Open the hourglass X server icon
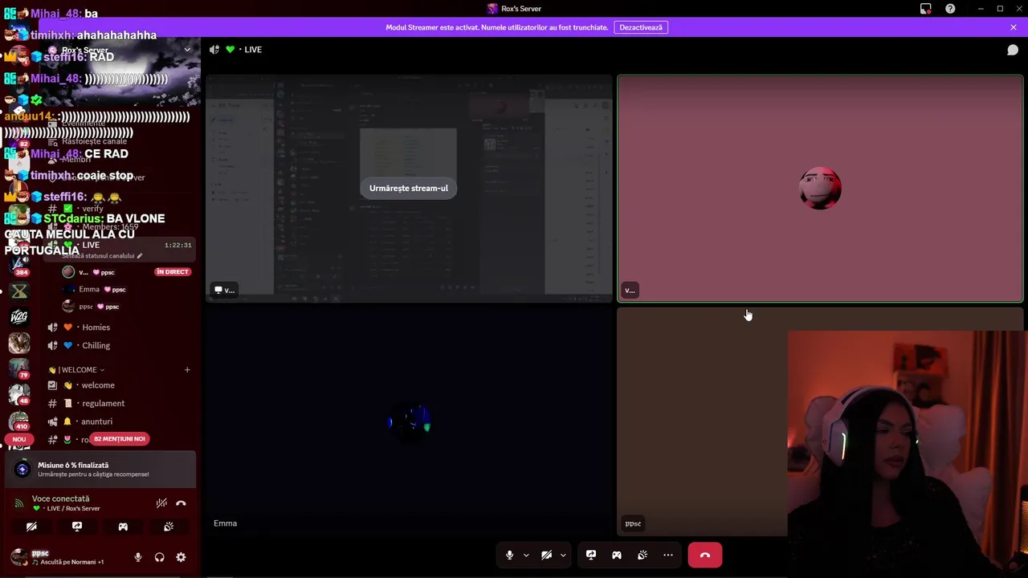1028x578 pixels. (x=19, y=291)
